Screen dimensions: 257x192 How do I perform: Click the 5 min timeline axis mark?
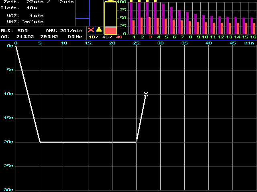pos(40,43)
